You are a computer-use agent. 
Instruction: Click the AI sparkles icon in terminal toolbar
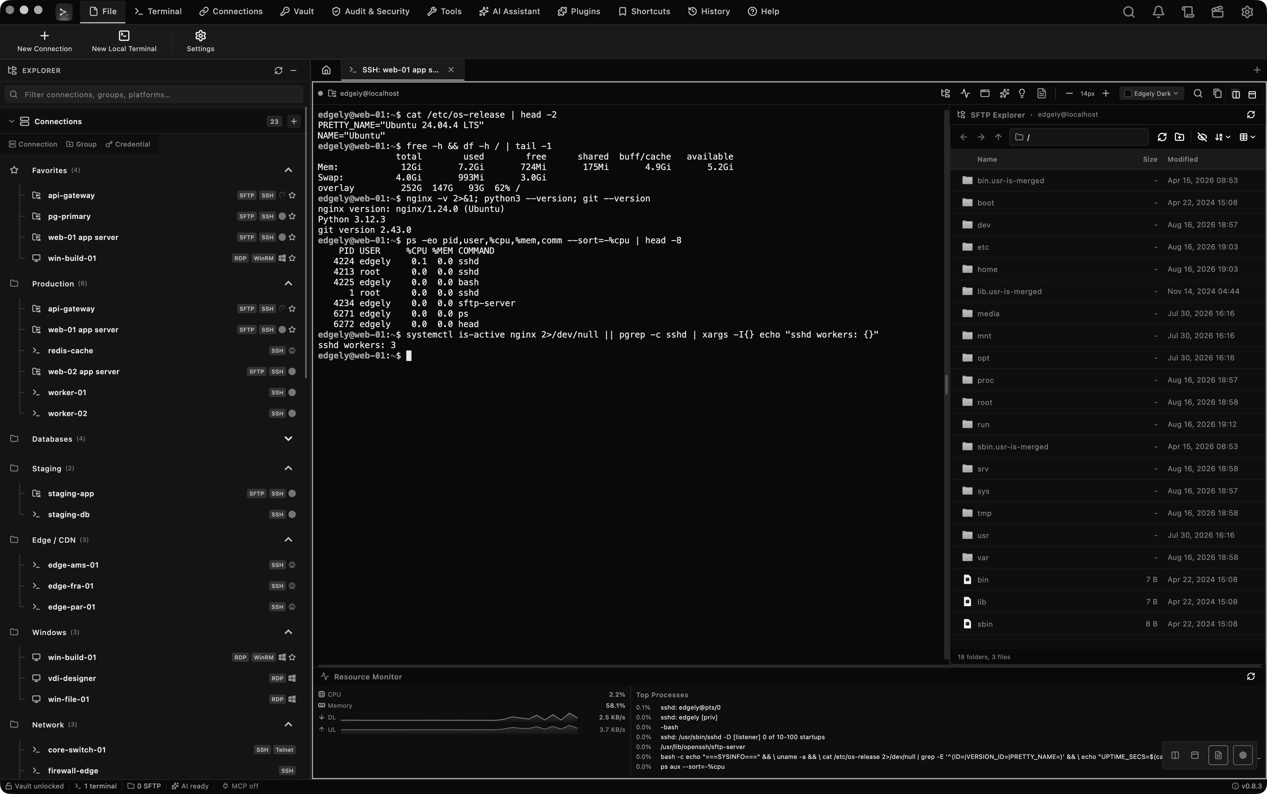pyautogui.click(x=1004, y=93)
